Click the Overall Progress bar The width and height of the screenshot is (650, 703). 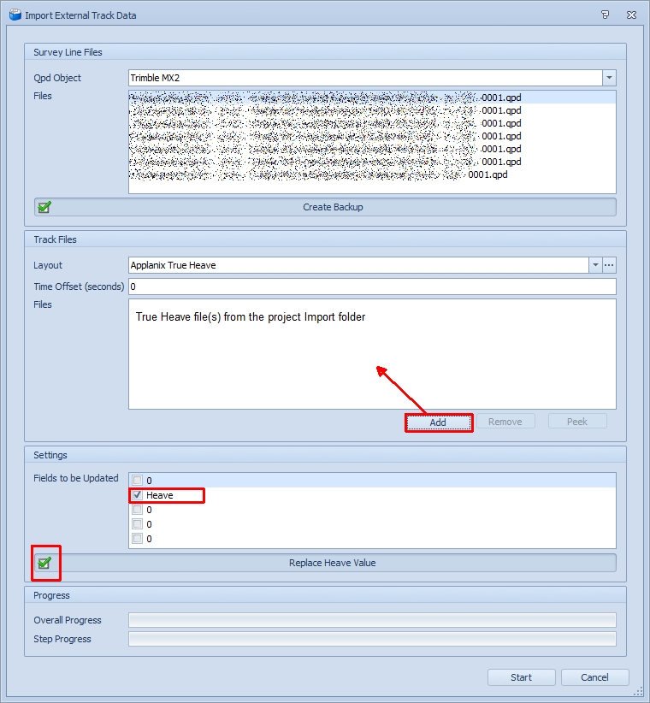click(x=372, y=620)
